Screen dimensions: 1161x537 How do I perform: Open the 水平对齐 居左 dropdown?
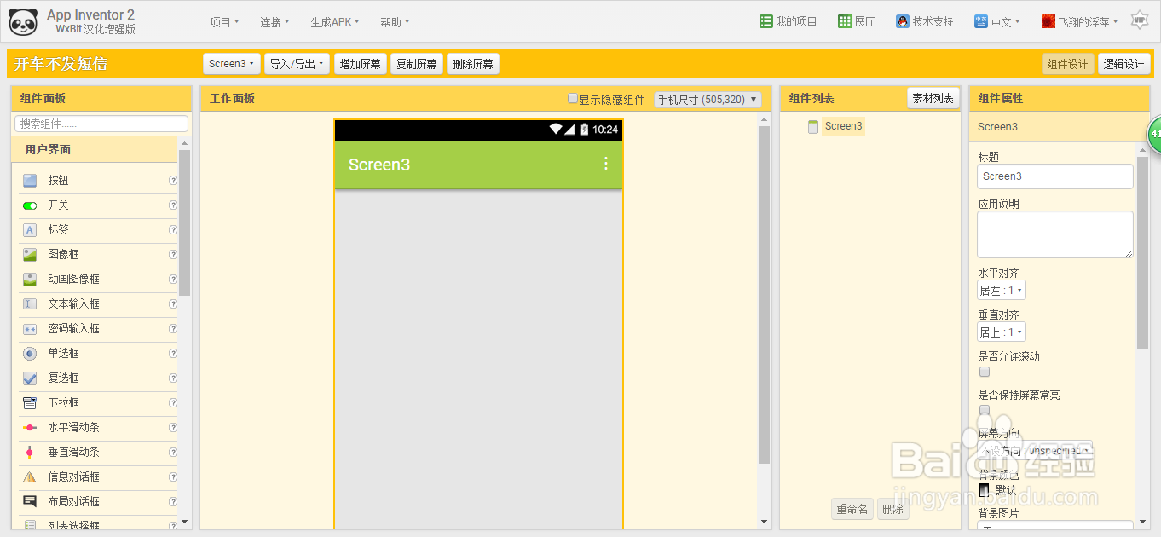point(1002,291)
